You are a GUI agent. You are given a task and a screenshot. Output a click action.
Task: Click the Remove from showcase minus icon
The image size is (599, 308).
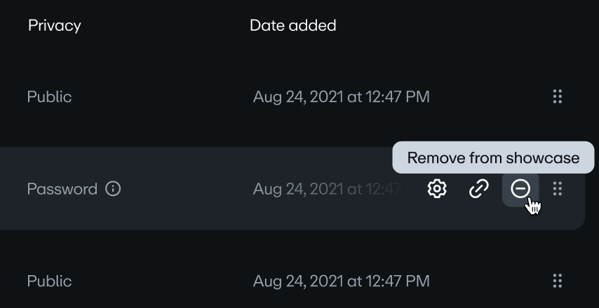tap(520, 188)
